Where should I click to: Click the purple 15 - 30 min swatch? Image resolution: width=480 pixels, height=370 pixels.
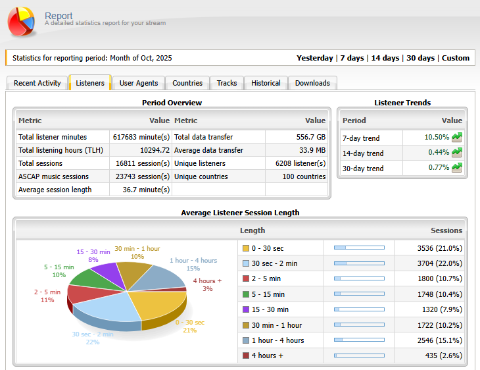click(x=246, y=309)
